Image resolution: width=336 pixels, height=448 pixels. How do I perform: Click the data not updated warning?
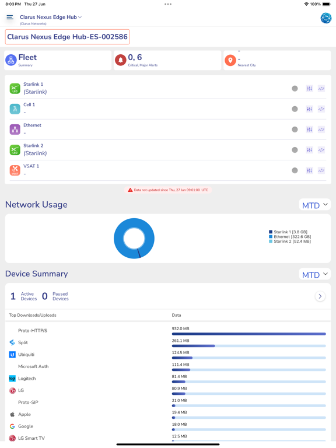(x=168, y=190)
